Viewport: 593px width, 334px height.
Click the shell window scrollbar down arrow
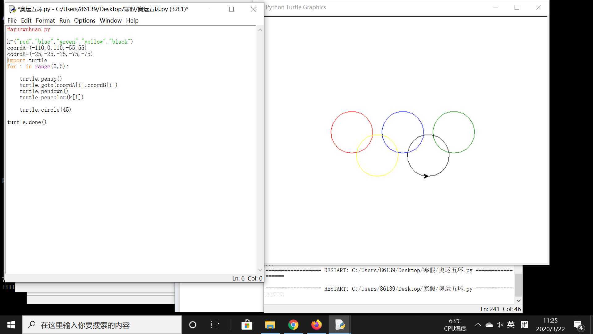click(x=519, y=301)
